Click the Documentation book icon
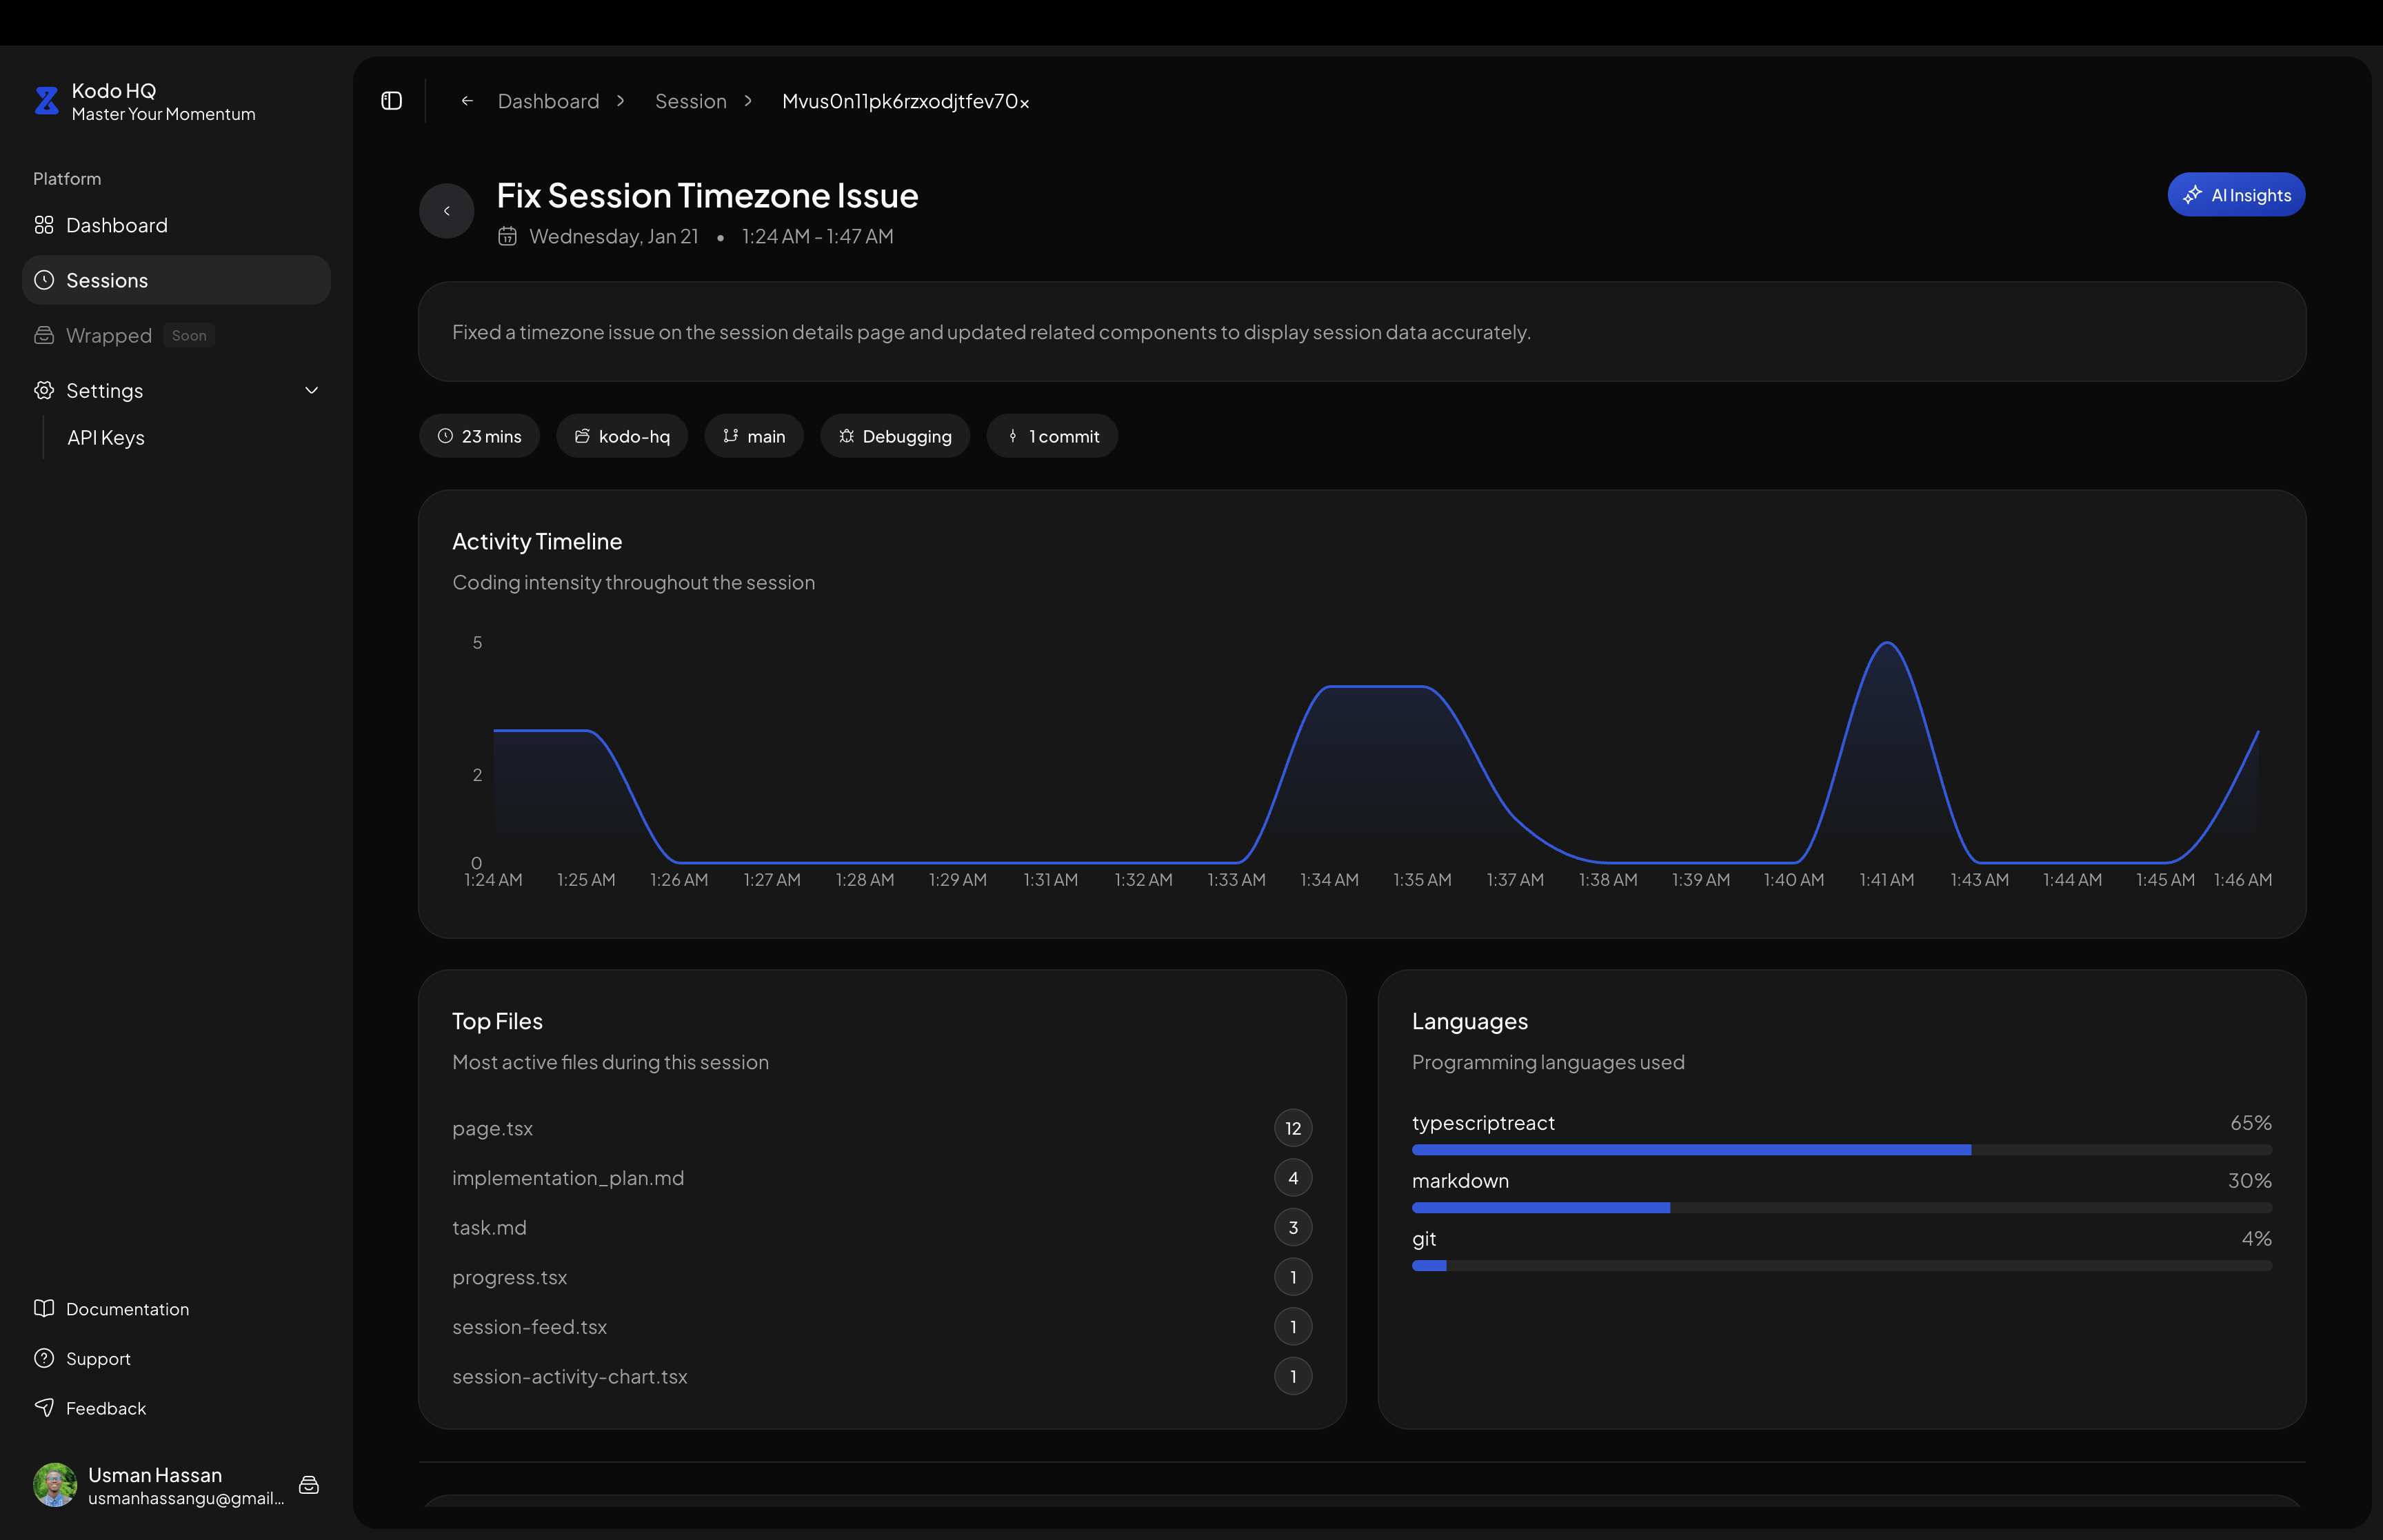 coord(44,1308)
